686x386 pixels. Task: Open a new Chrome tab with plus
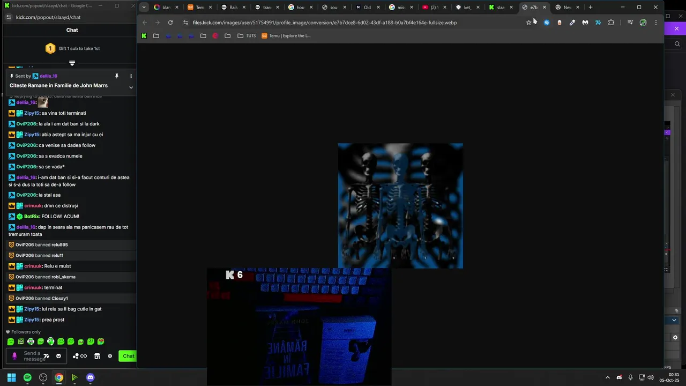coord(590,8)
